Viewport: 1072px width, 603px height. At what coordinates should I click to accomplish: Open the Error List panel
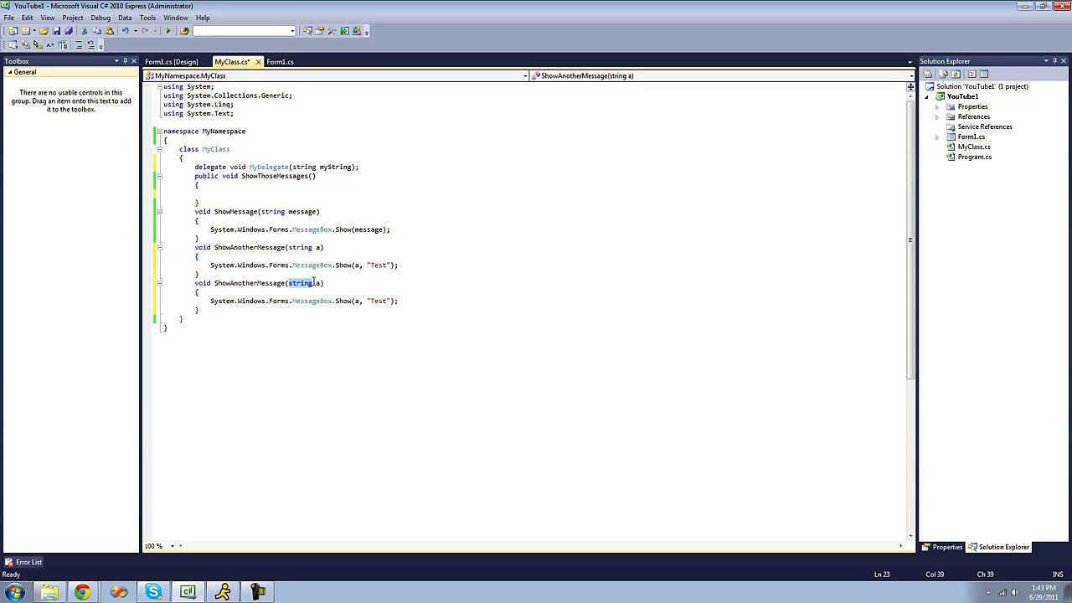(x=23, y=562)
